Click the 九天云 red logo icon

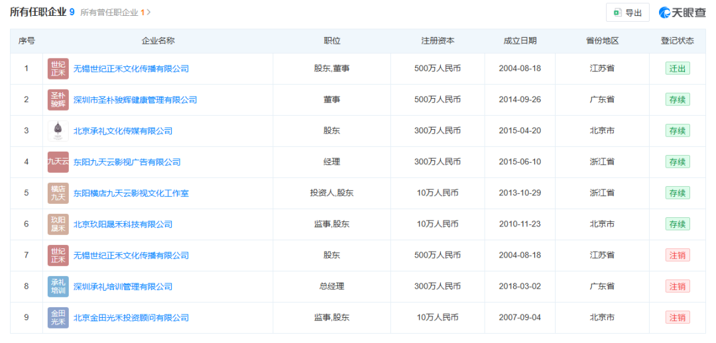[58, 162]
